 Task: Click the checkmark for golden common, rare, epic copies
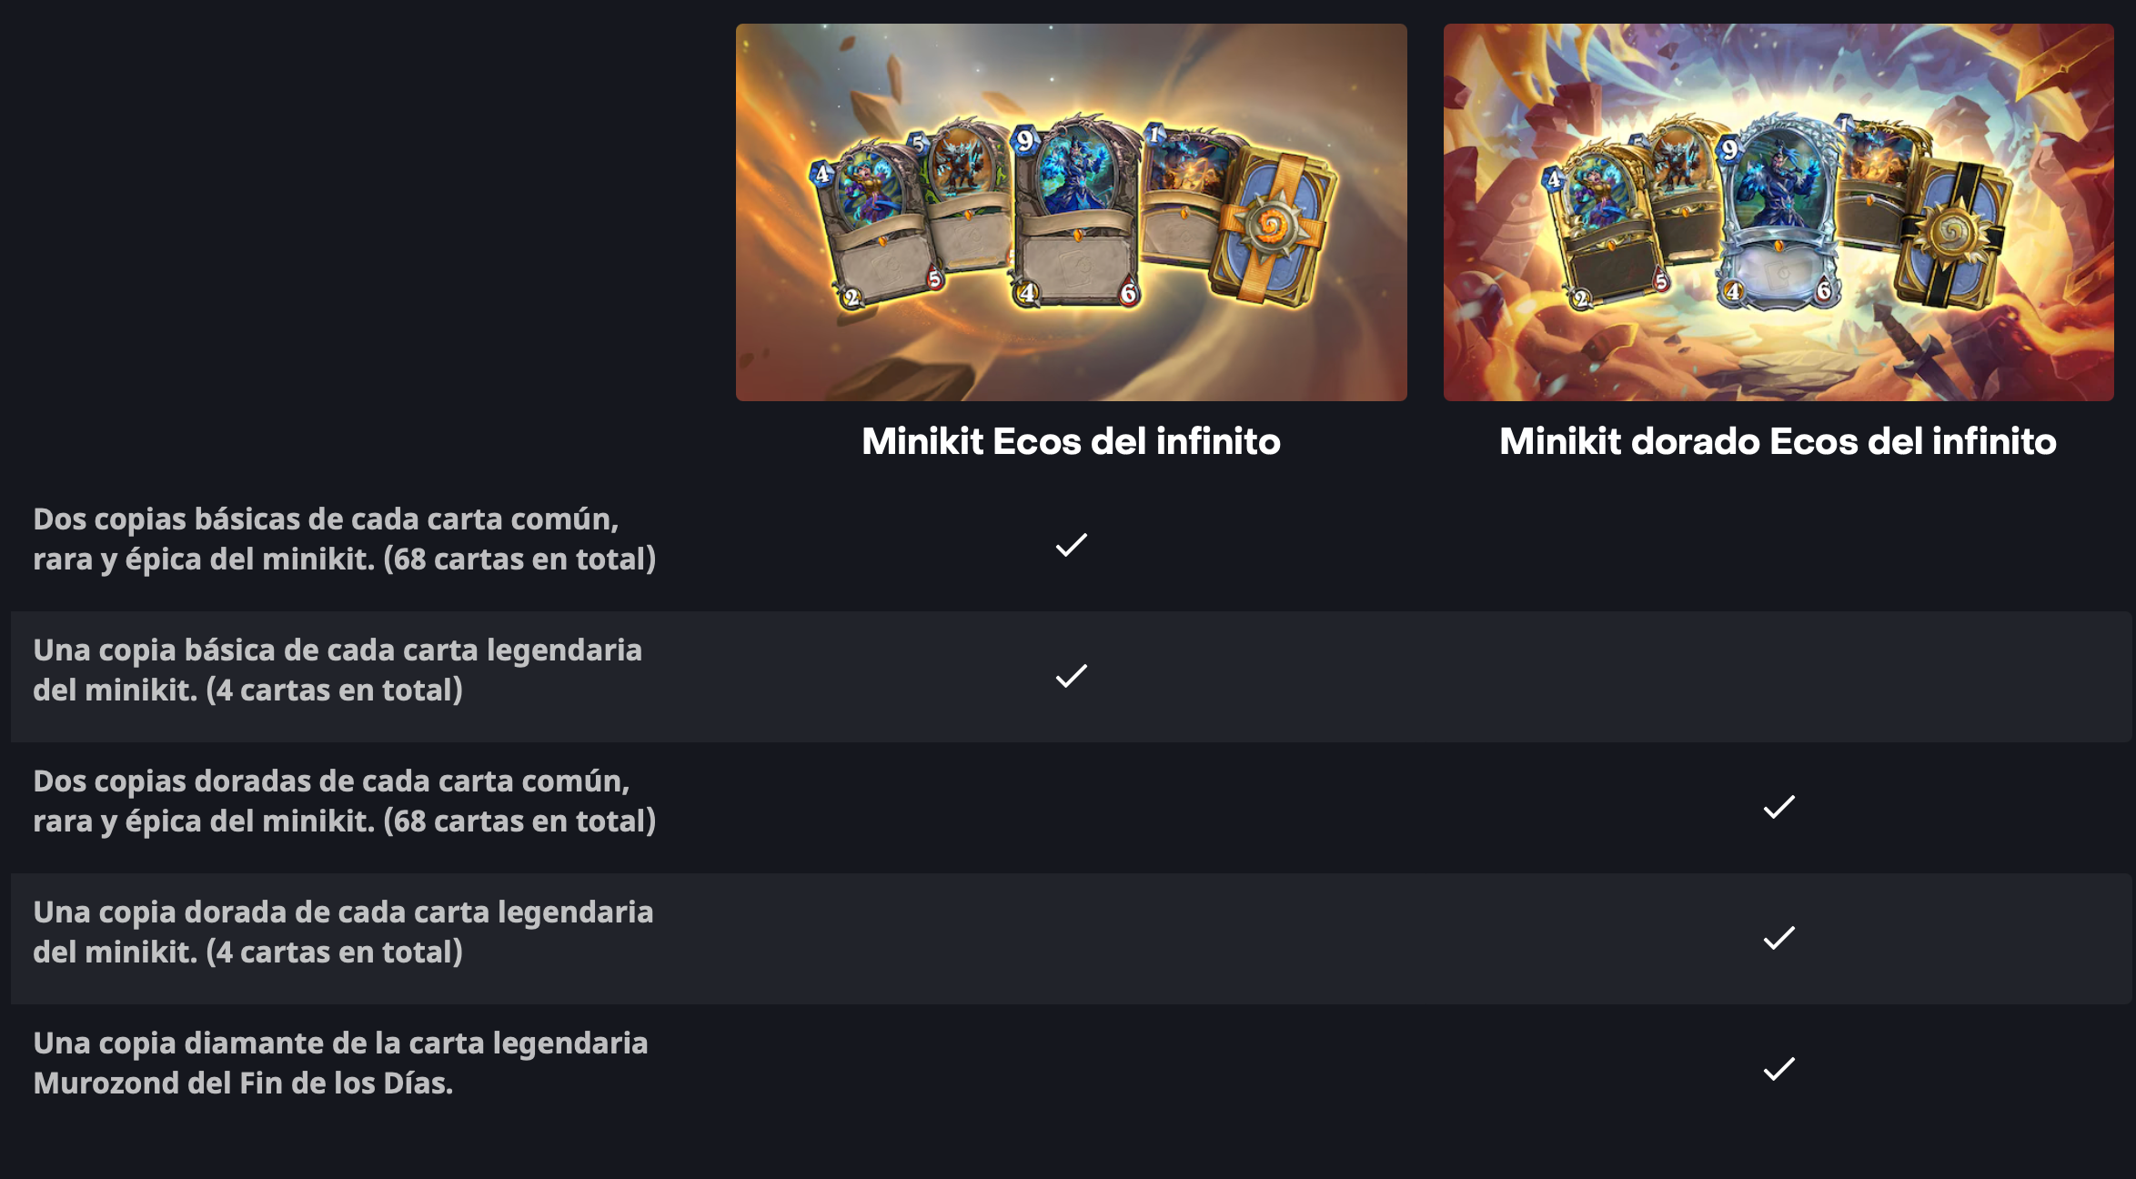[x=1778, y=806]
